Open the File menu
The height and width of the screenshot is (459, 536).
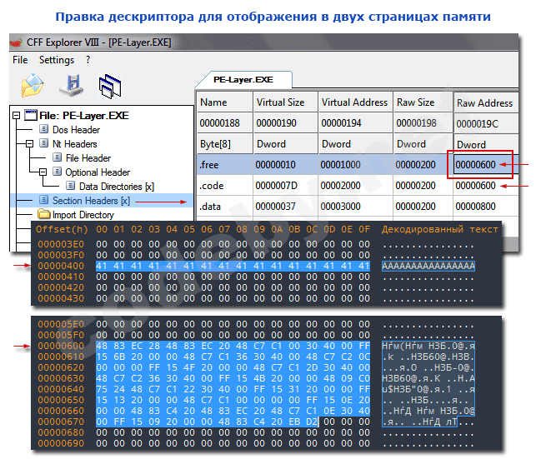pos(20,60)
